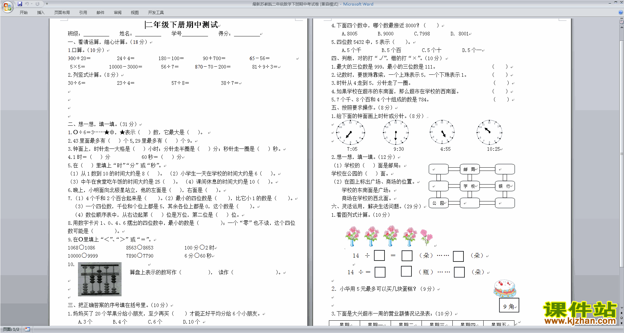Click the blank line after 班级：
This screenshot has height=333, width=624.
[96, 34]
